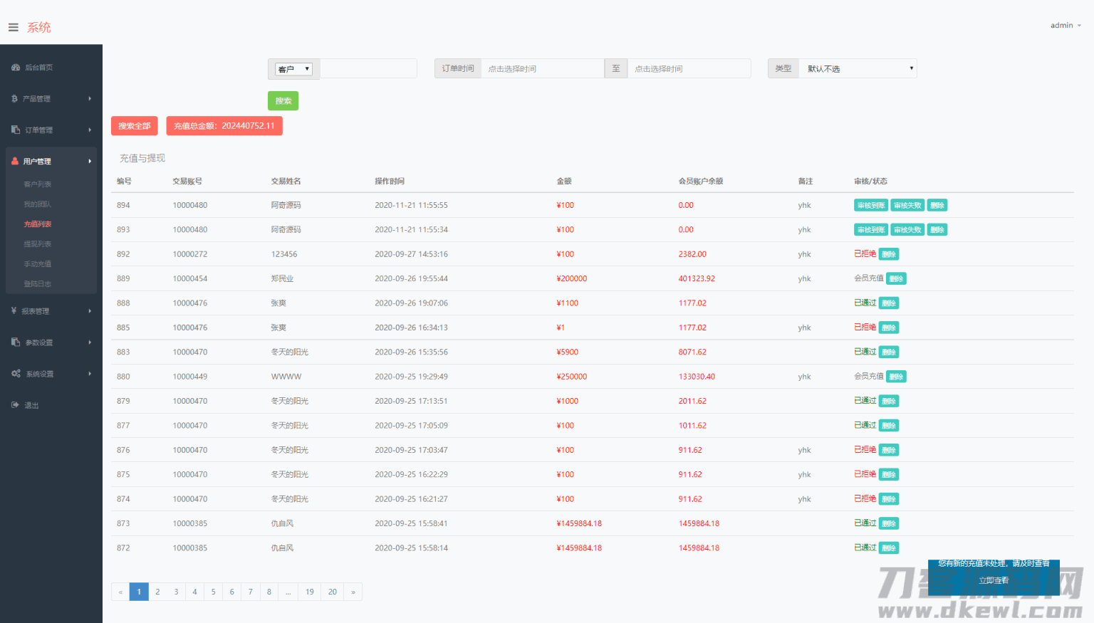Click the dashboard icon next to 后台首页

pyautogui.click(x=16, y=68)
